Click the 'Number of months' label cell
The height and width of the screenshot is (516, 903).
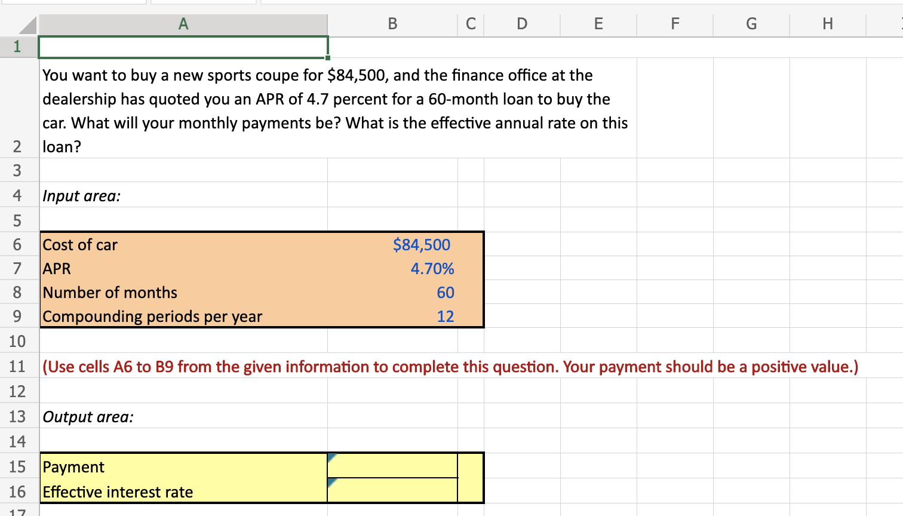(x=183, y=292)
